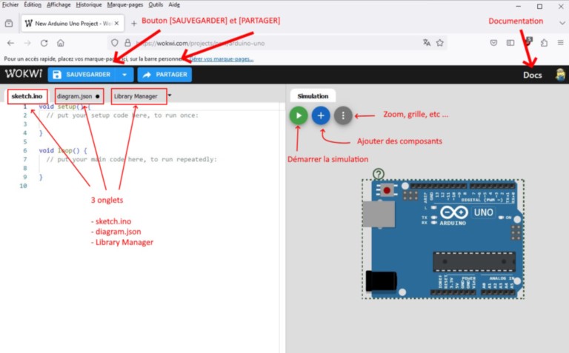The image size is (569, 353).
Task: Open the Firefox View icon left of tabs
Action: (x=9, y=23)
